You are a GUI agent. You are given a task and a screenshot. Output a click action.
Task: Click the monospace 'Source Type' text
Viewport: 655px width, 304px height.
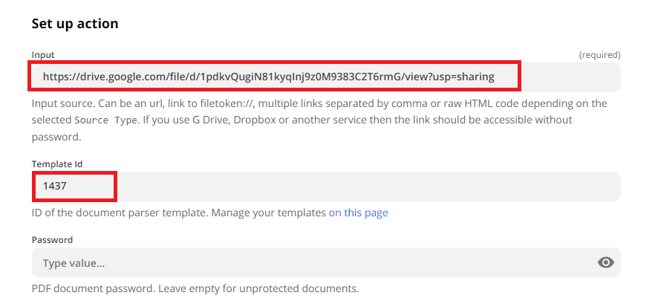pyautogui.click(x=106, y=120)
